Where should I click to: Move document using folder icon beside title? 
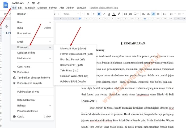[33, 3]
